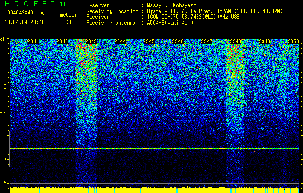The image size is (303, 193).
Task: Select the ICOM IC-575 receiver description
Action: pyautogui.click(x=193, y=17)
